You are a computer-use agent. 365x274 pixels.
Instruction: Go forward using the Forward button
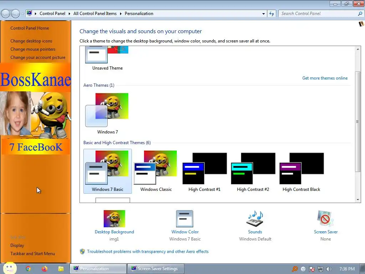point(15,14)
